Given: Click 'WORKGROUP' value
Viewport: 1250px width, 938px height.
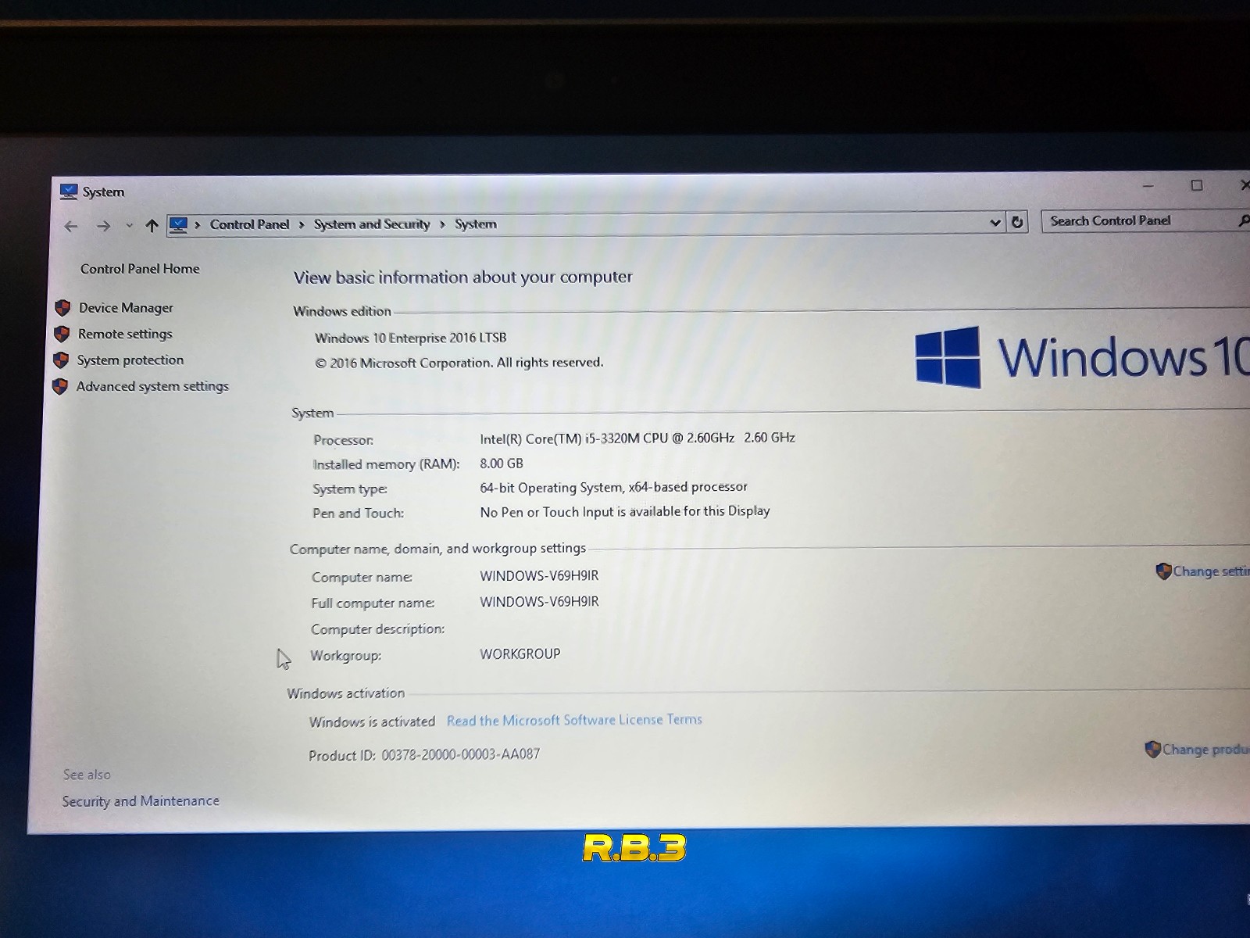Looking at the screenshot, I should [x=520, y=654].
